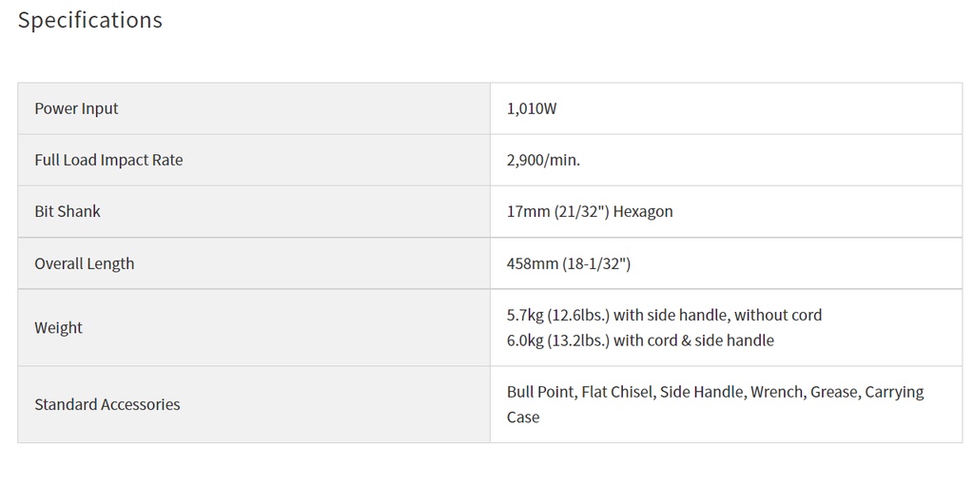Screen dimensions: 974x486
Task: Click the Wrench text in accessories list
Action: pos(778,392)
